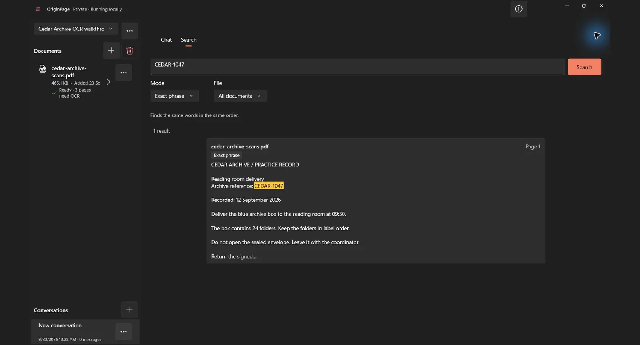Image resolution: width=640 pixels, height=345 pixels.
Task: Click the Page 1 label in result
Action: [x=532, y=146]
